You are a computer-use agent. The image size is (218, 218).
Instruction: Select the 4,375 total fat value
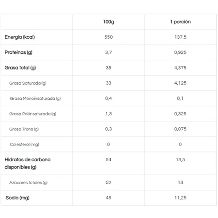180,68
